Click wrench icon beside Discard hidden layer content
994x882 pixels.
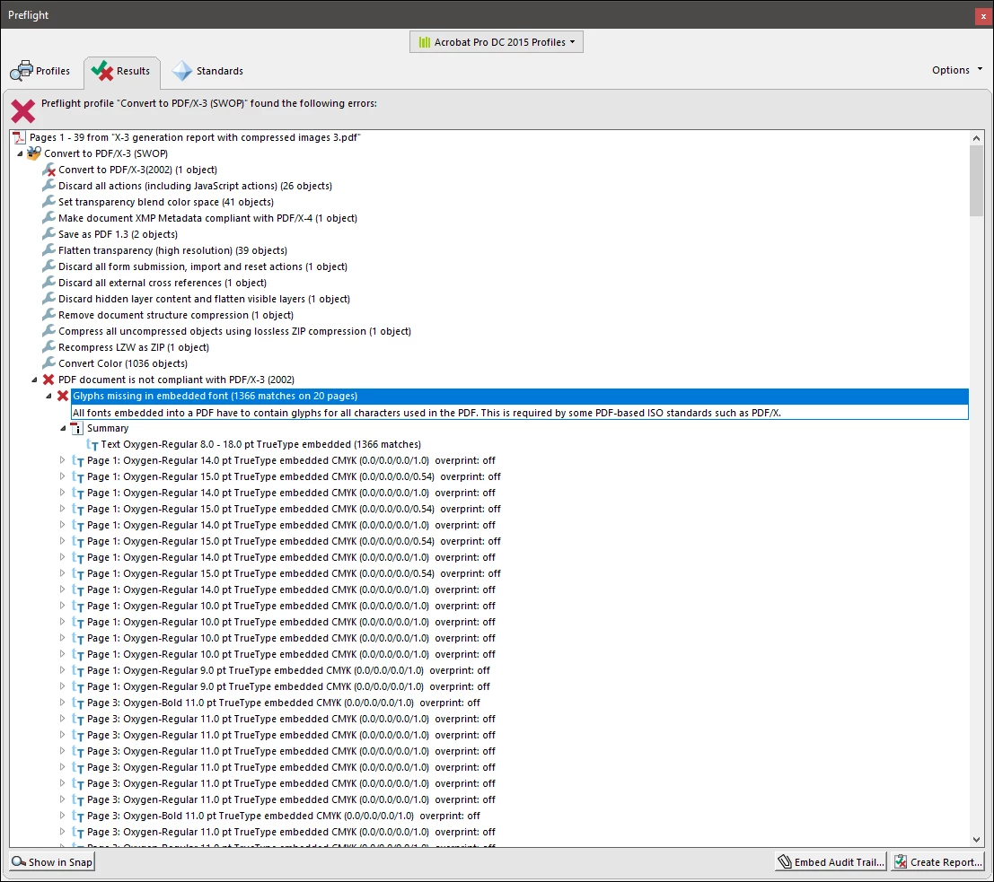48,299
